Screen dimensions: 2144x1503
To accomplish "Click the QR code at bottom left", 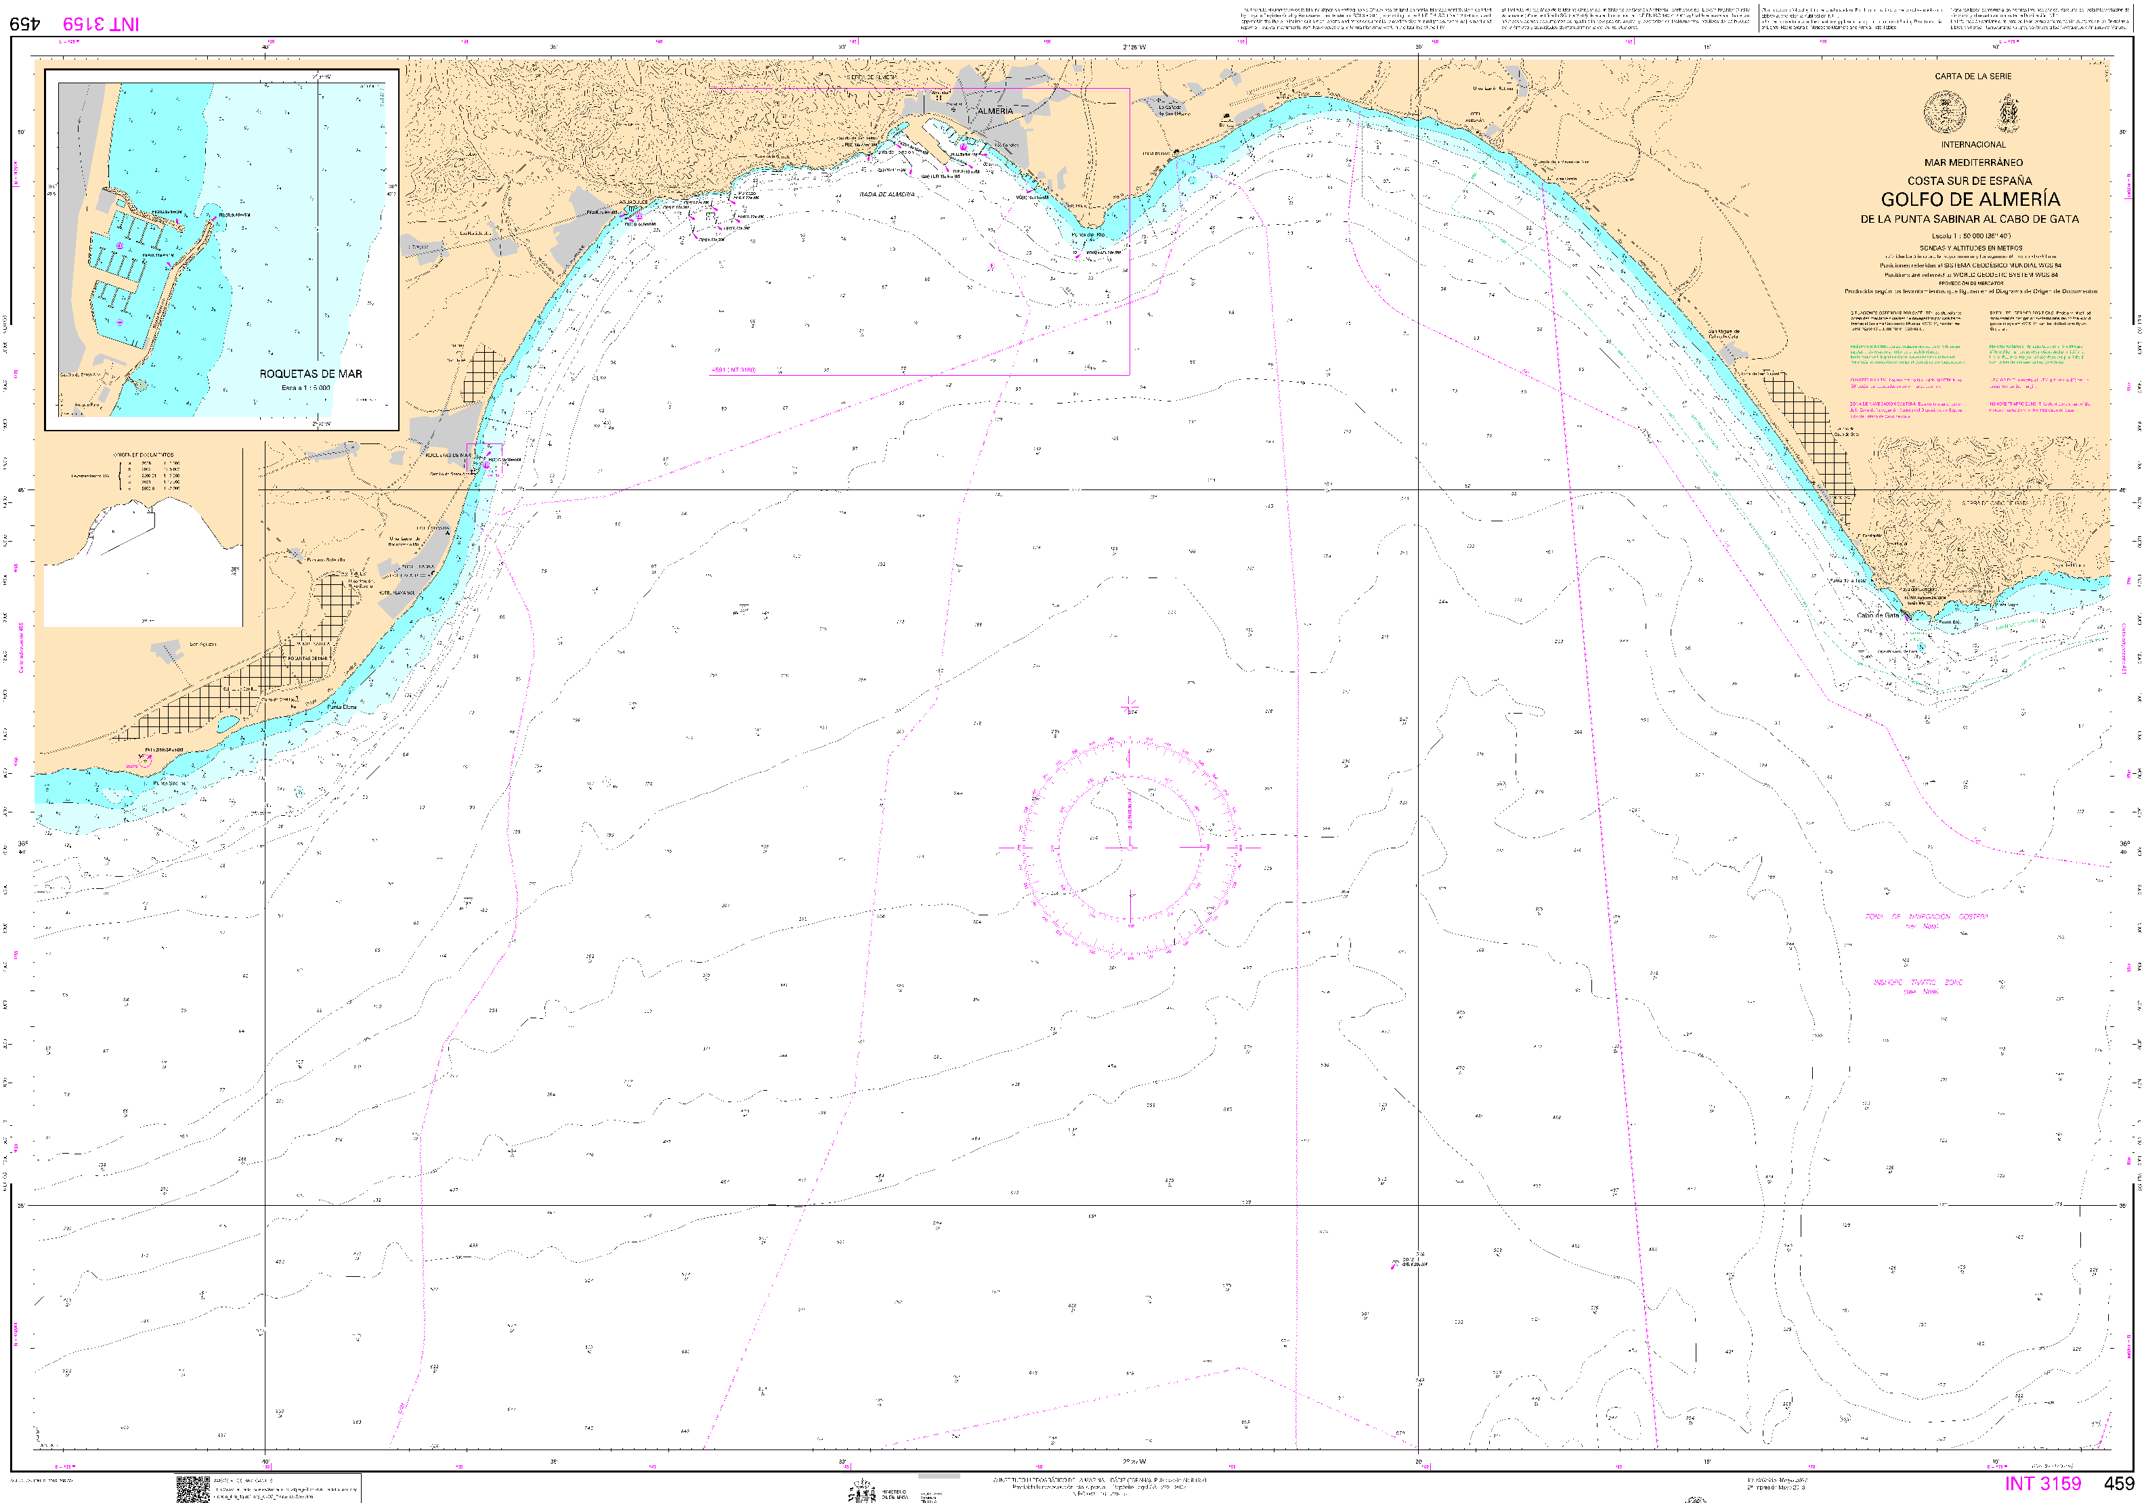I will (x=193, y=1489).
